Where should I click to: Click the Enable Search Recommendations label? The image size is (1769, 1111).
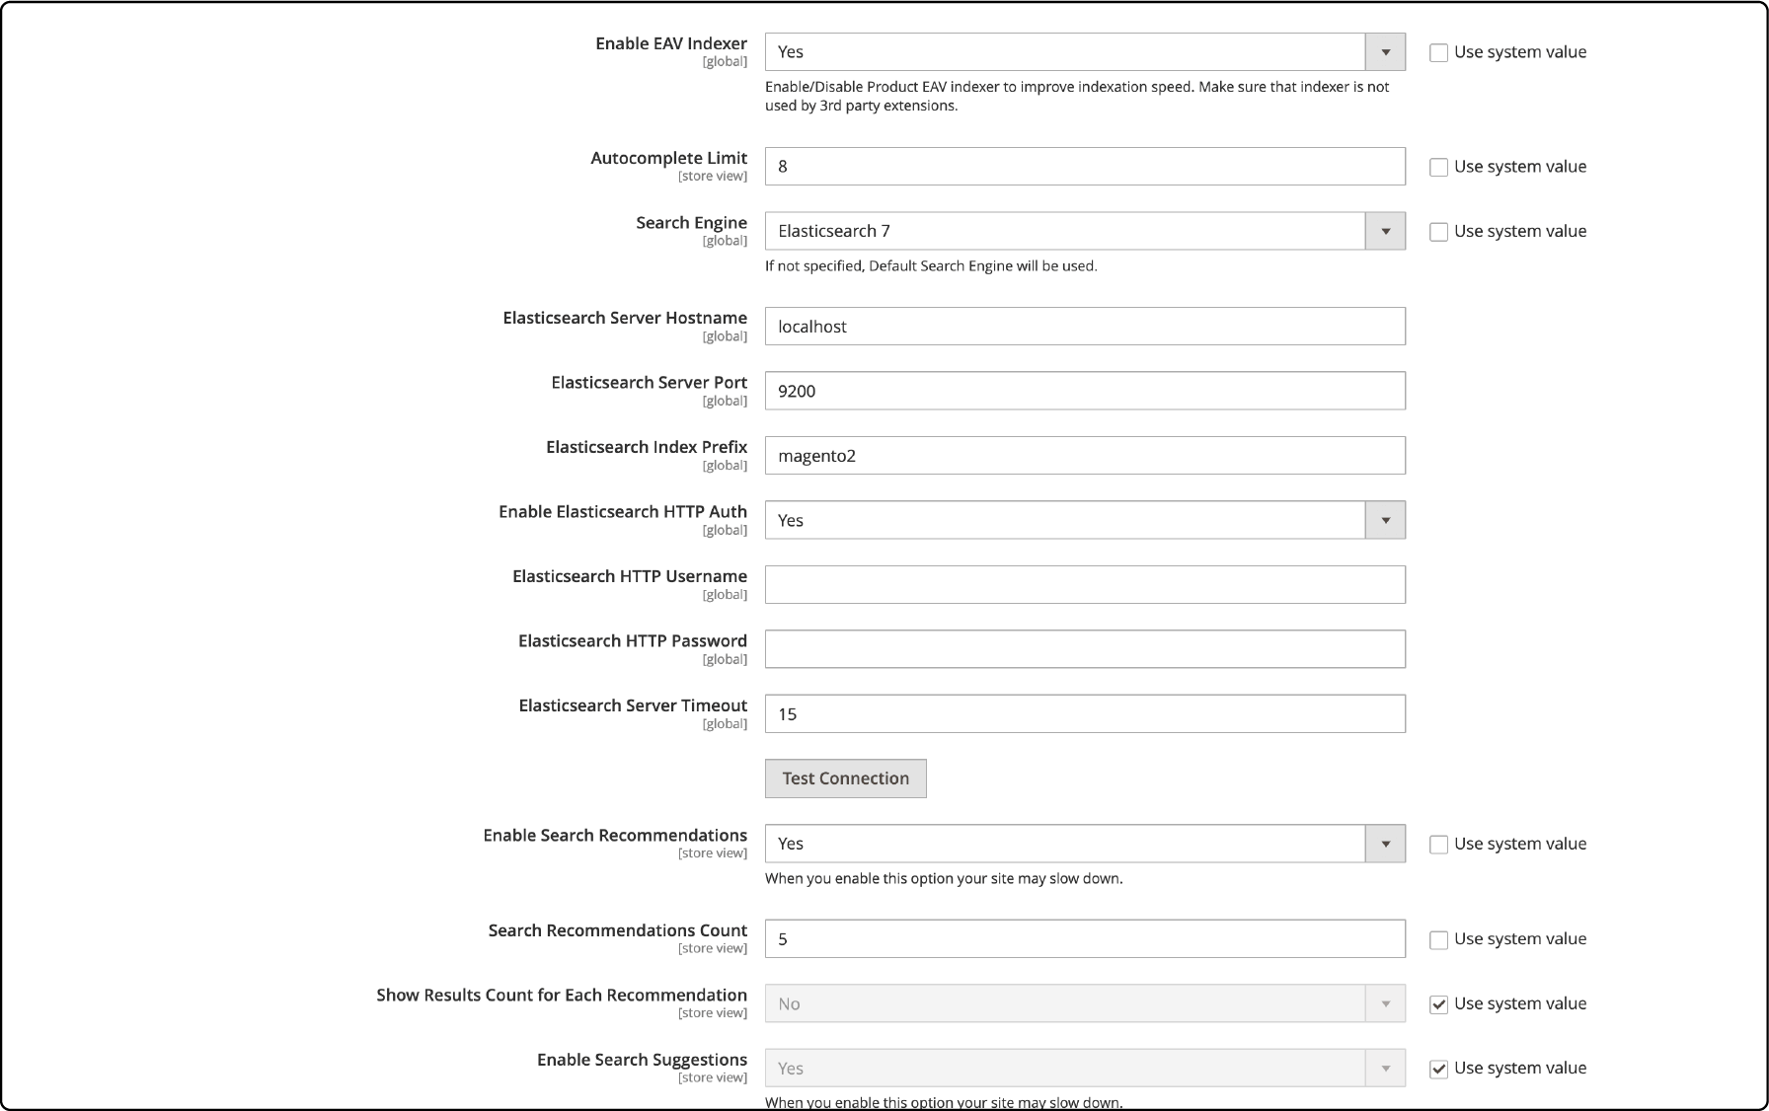click(615, 835)
